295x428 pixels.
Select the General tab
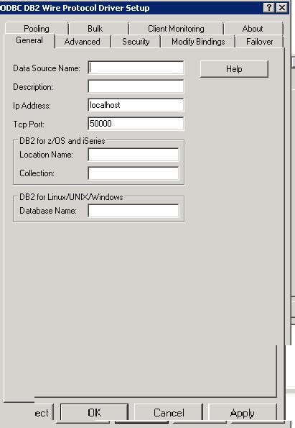tap(29, 40)
